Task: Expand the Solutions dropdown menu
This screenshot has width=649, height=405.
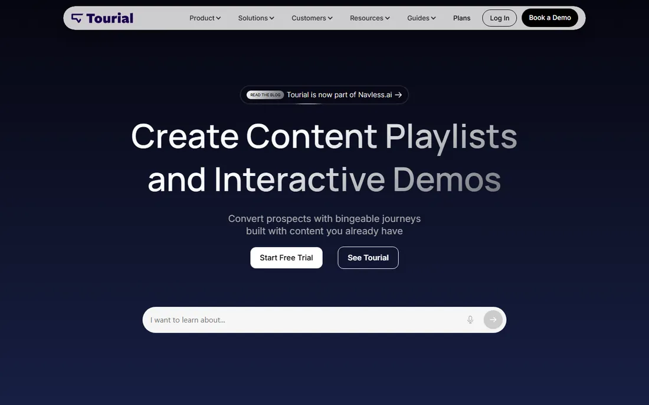Action: pos(256,18)
